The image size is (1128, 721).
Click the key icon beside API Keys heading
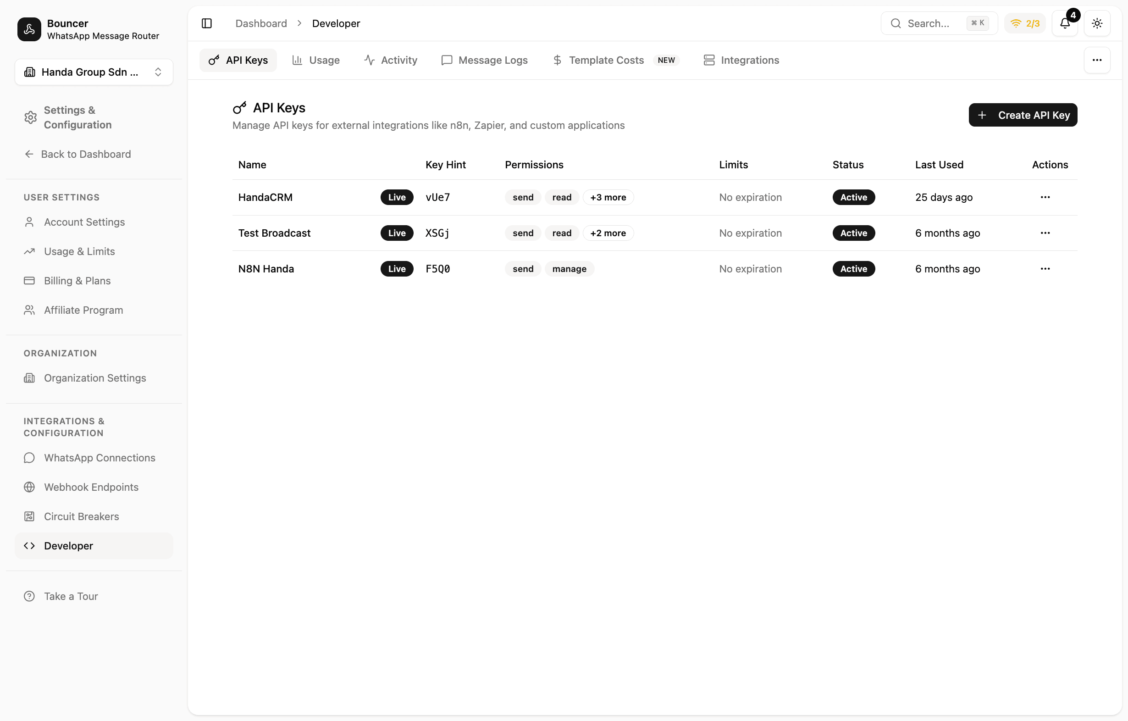pyautogui.click(x=240, y=108)
